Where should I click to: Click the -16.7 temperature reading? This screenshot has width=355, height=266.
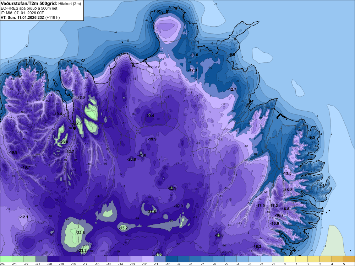point(279,215)
